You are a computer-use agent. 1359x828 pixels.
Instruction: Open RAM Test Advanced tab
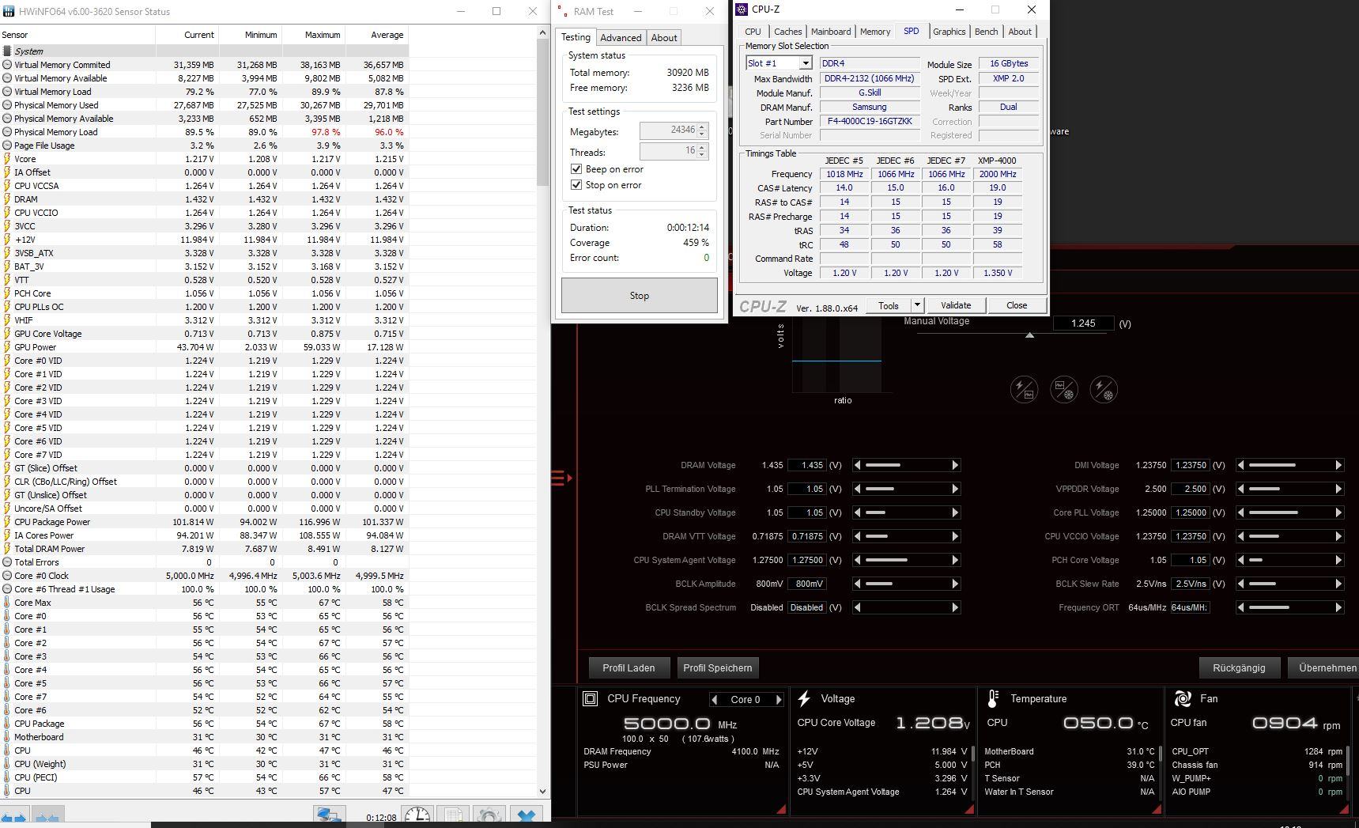pyautogui.click(x=621, y=38)
